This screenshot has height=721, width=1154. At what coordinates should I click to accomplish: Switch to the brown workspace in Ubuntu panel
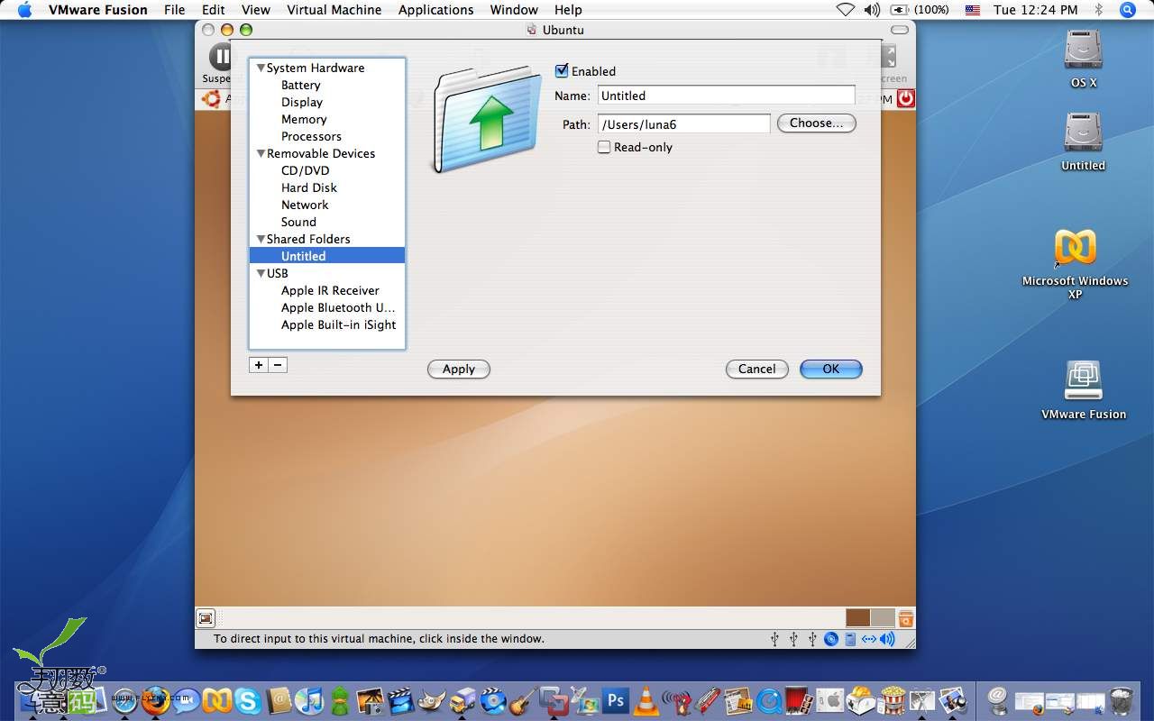(858, 618)
